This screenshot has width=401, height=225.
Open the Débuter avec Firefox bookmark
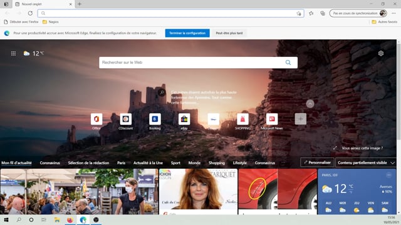click(21, 22)
